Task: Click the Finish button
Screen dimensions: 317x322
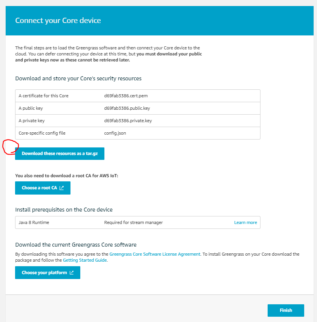Action: 286,310
